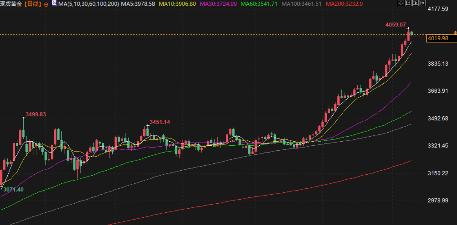
Task: Select the yellow MA10:3906.80 label
Action: (x=177, y=4)
